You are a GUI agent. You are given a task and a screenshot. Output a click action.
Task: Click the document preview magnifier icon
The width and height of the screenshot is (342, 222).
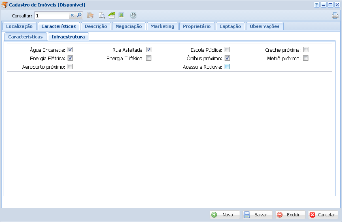[102, 15]
